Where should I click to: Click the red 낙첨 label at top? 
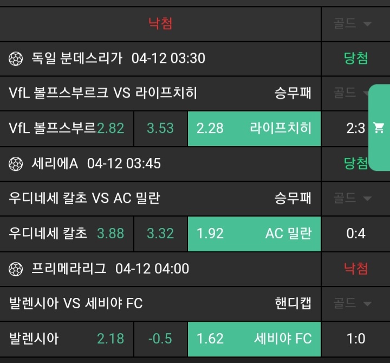pyautogui.click(x=160, y=24)
